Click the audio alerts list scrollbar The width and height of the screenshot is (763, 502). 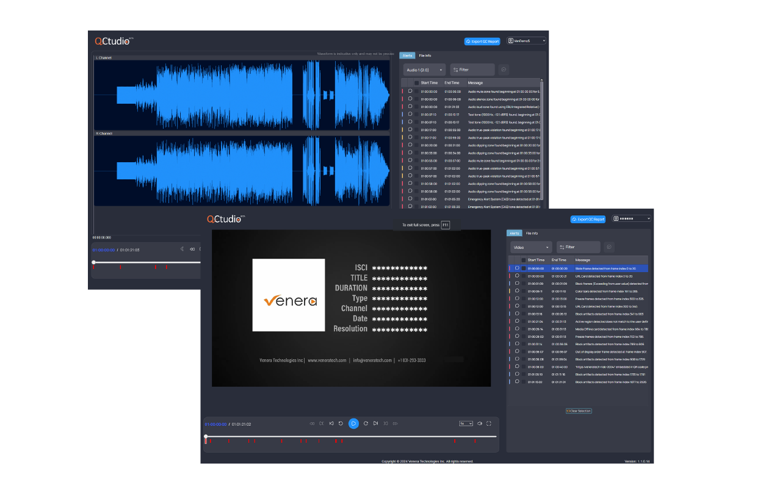pyautogui.click(x=541, y=140)
